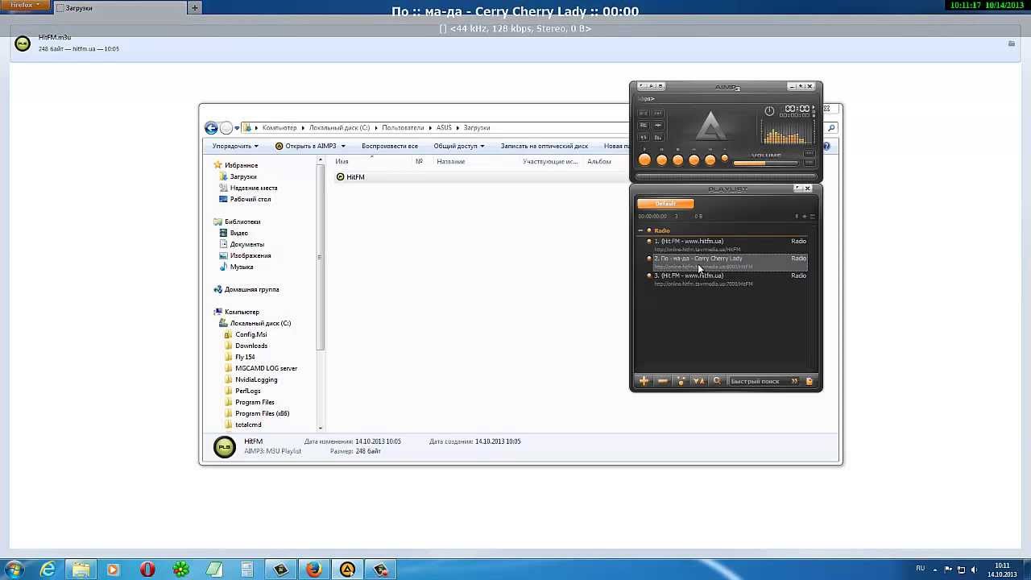
Task: Open the Изображения library
Action: pos(250,255)
